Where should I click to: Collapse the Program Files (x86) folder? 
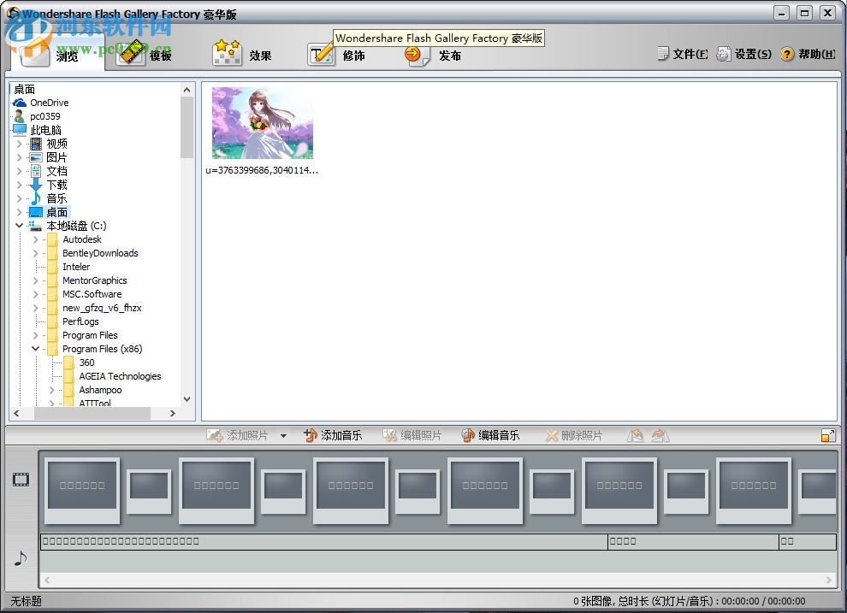[34, 349]
